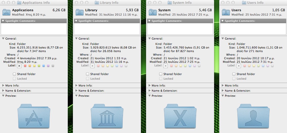
Task: Click the title bar proxy icon of Applications Info
Action: tap(19, 3)
